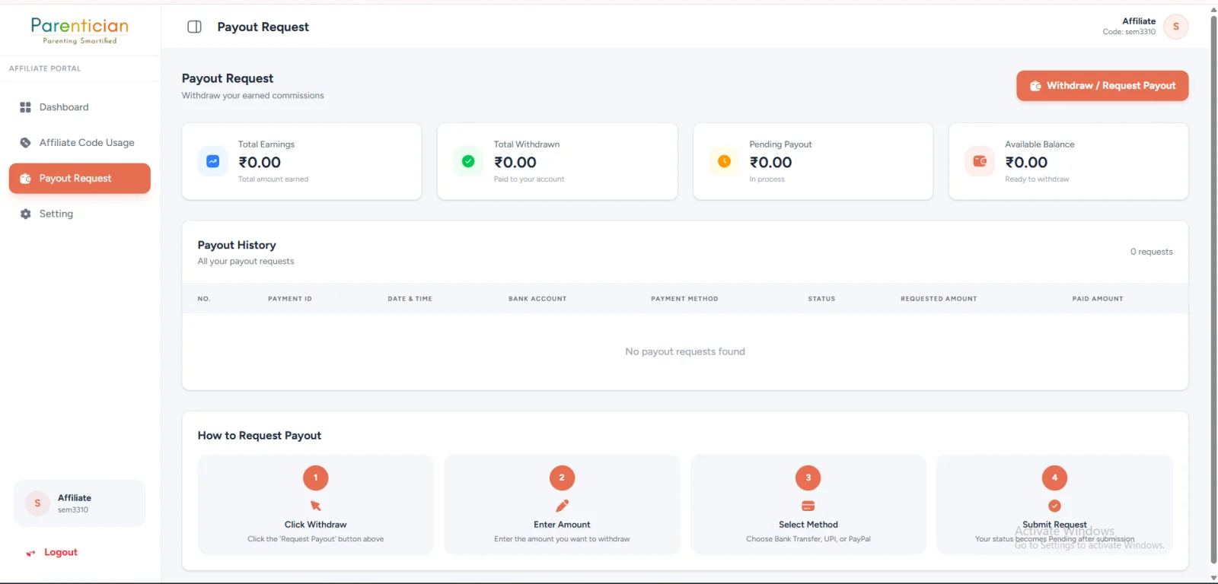Click the Select Method card icon
This screenshot has width=1218, height=584.
pyautogui.click(x=808, y=506)
